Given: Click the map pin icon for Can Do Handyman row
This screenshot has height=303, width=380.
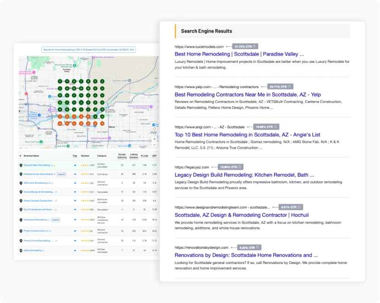Looking at the screenshot, I should [21, 210].
